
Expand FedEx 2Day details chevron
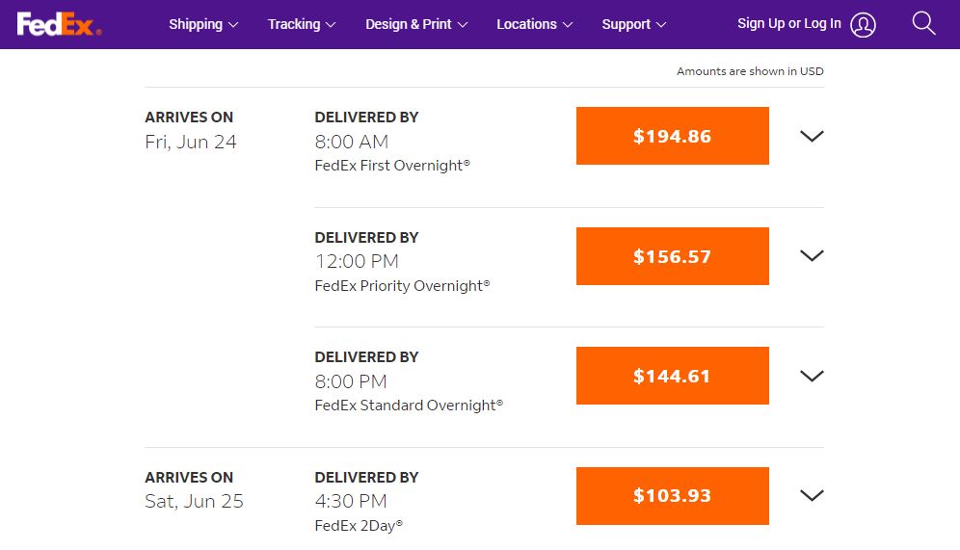point(812,496)
